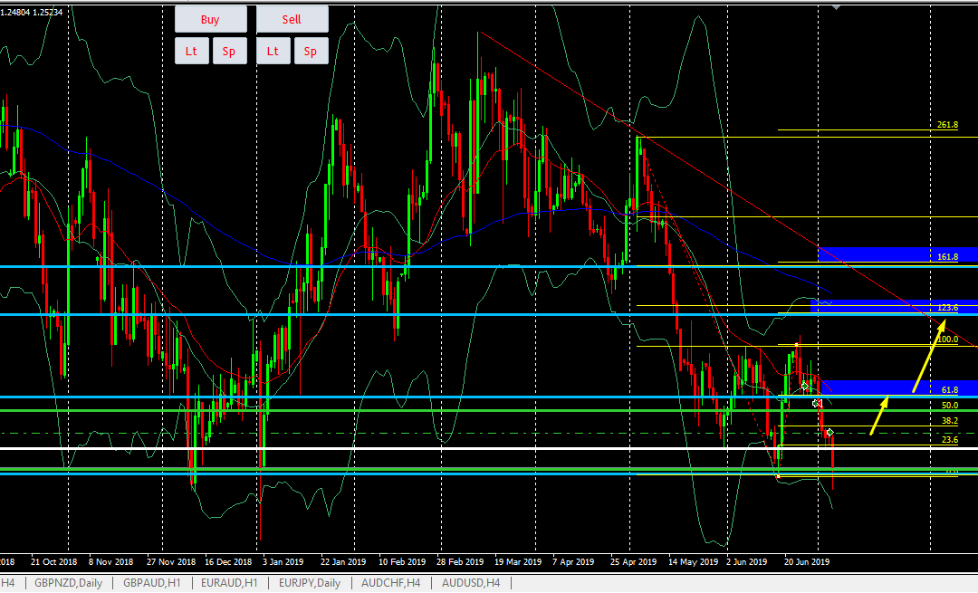Click the Buy button
Screen dimensions: 978x593
click(210, 19)
